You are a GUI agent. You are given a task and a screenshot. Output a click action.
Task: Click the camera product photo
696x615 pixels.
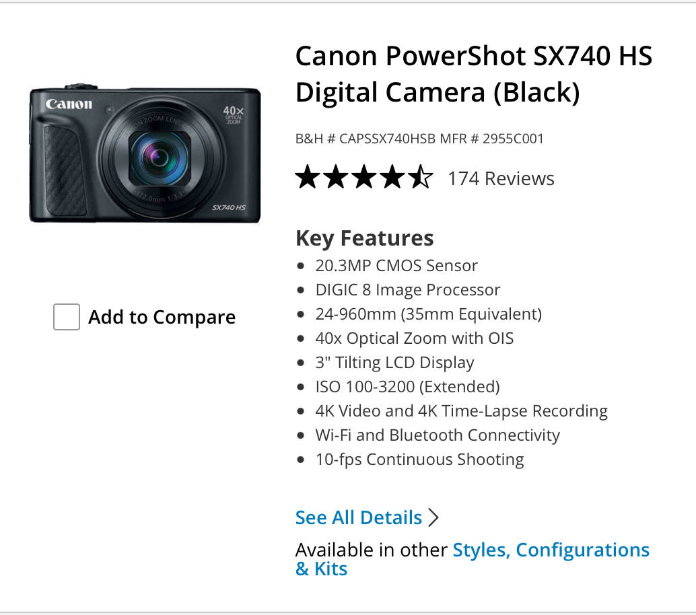coord(145,155)
